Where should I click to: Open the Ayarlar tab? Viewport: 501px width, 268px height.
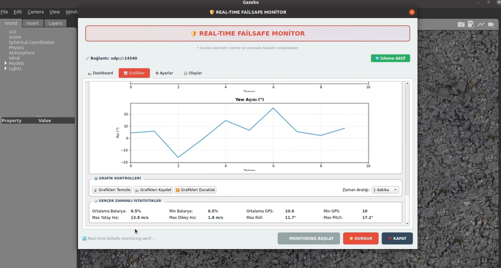tap(164, 73)
